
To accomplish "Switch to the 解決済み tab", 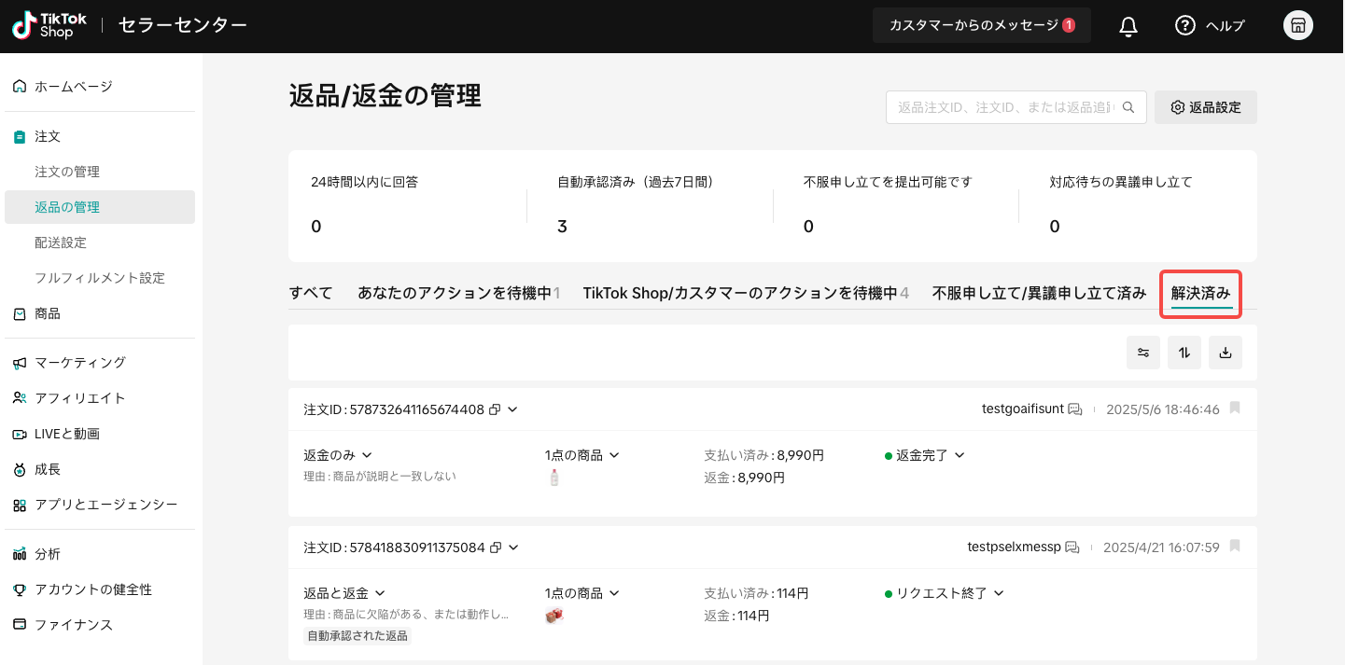I will [1200, 292].
